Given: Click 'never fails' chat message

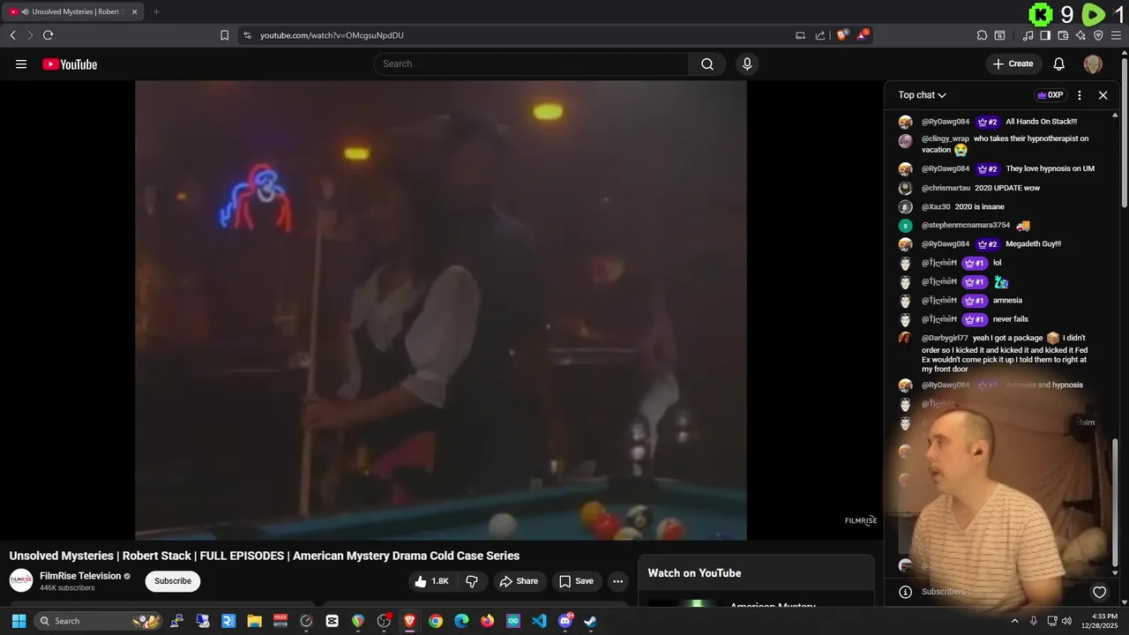Looking at the screenshot, I should [1011, 319].
